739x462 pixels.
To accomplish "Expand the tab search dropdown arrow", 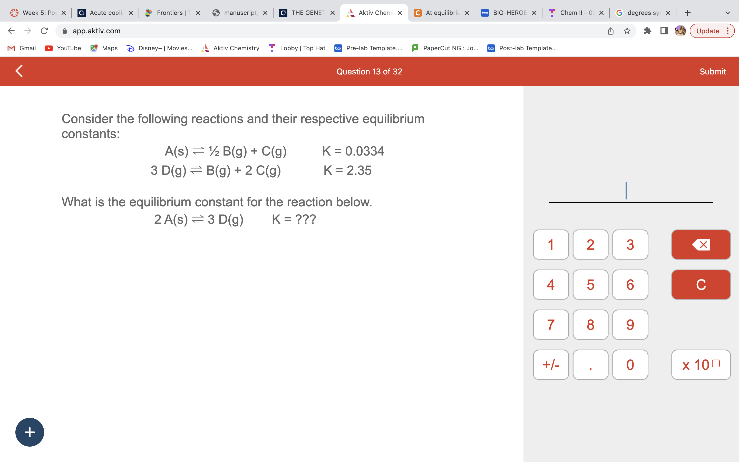I will tap(727, 13).
